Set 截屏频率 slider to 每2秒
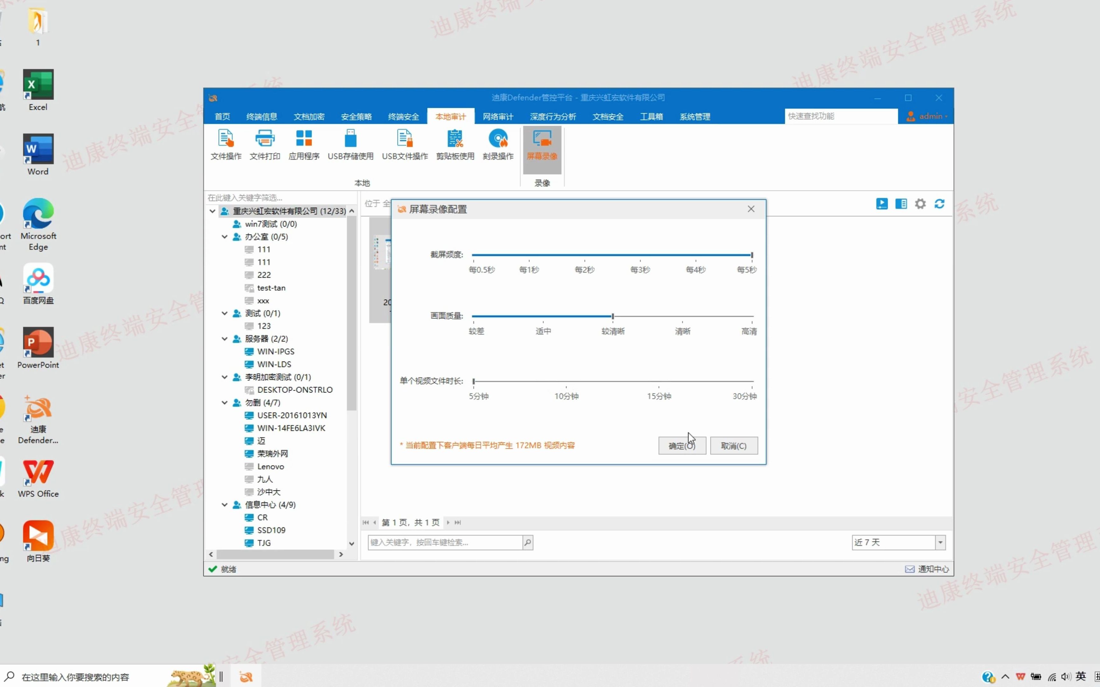1100x687 pixels. point(585,255)
